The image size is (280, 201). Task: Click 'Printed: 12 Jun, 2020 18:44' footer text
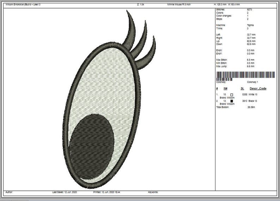[x=106, y=192]
